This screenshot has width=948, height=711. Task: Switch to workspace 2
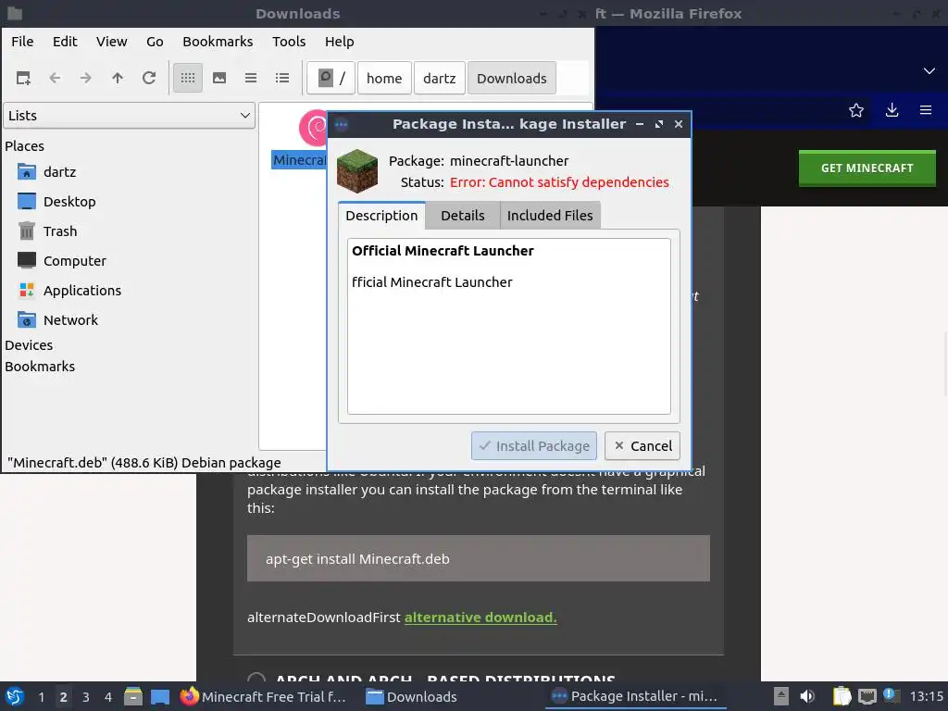point(63,697)
